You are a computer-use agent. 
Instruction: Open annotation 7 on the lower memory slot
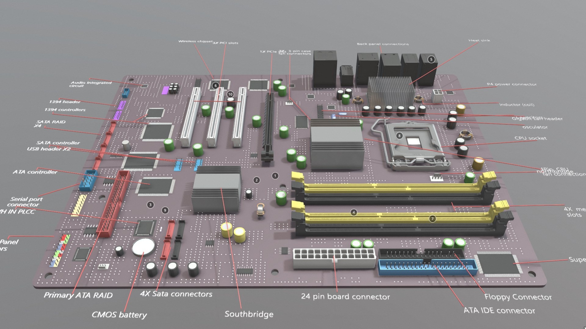(432, 219)
